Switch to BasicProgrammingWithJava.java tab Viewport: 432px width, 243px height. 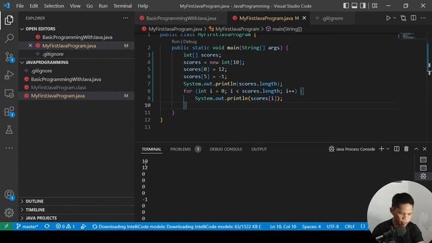pos(181,18)
